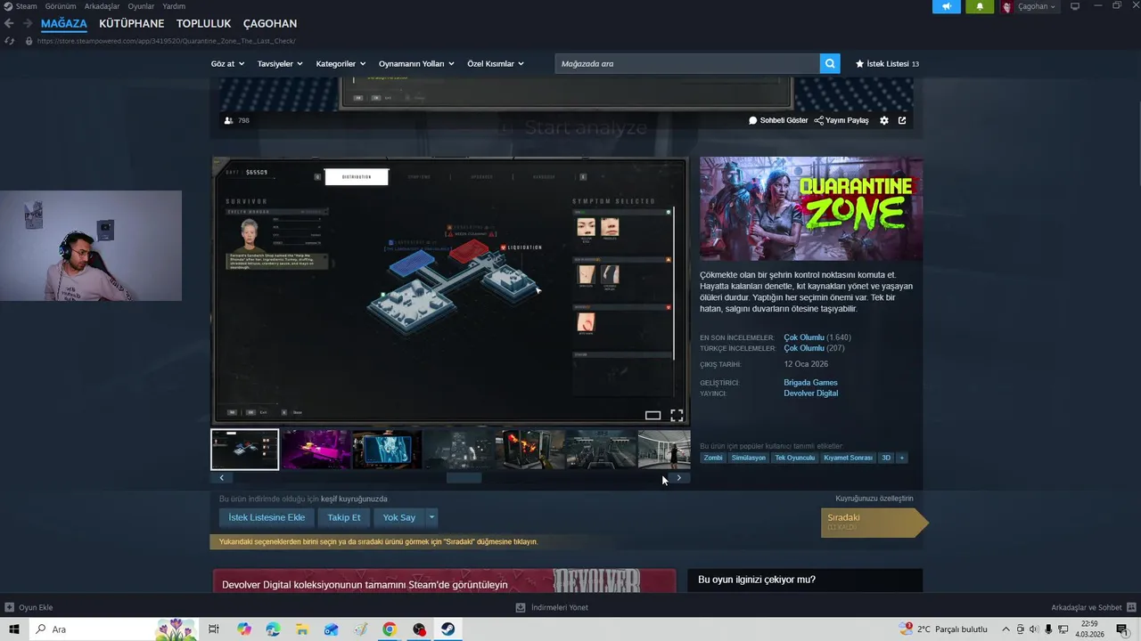Open İstek Listesi wishlist with star

pos(887,64)
